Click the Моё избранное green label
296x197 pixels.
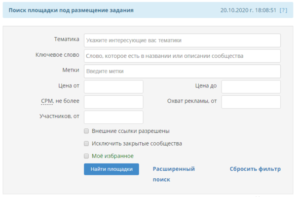pyautogui.click(x=112, y=156)
